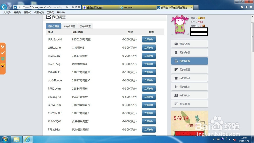The image size is (254, 143).
Task: Open 我的积分 in sidebar
Action: pyautogui.click(x=189, y=95)
